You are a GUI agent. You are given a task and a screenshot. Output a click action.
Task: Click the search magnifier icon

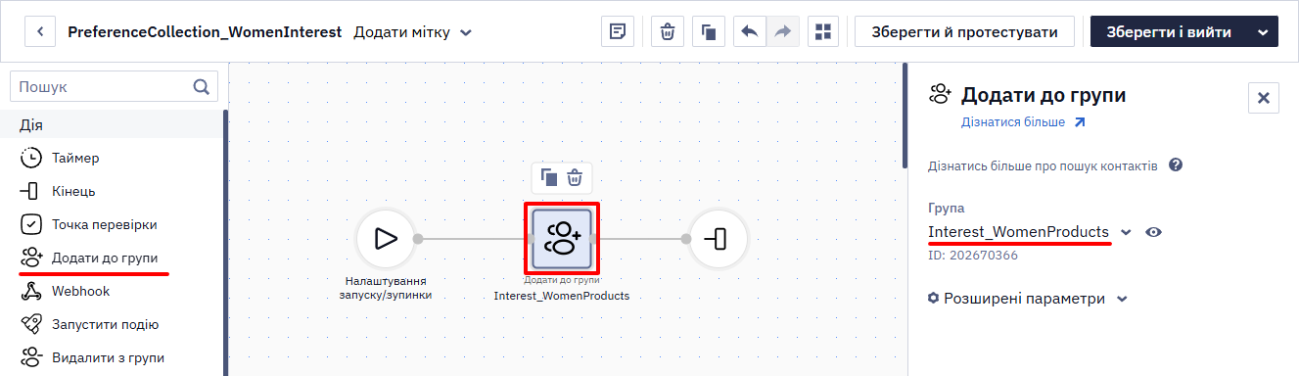[202, 86]
